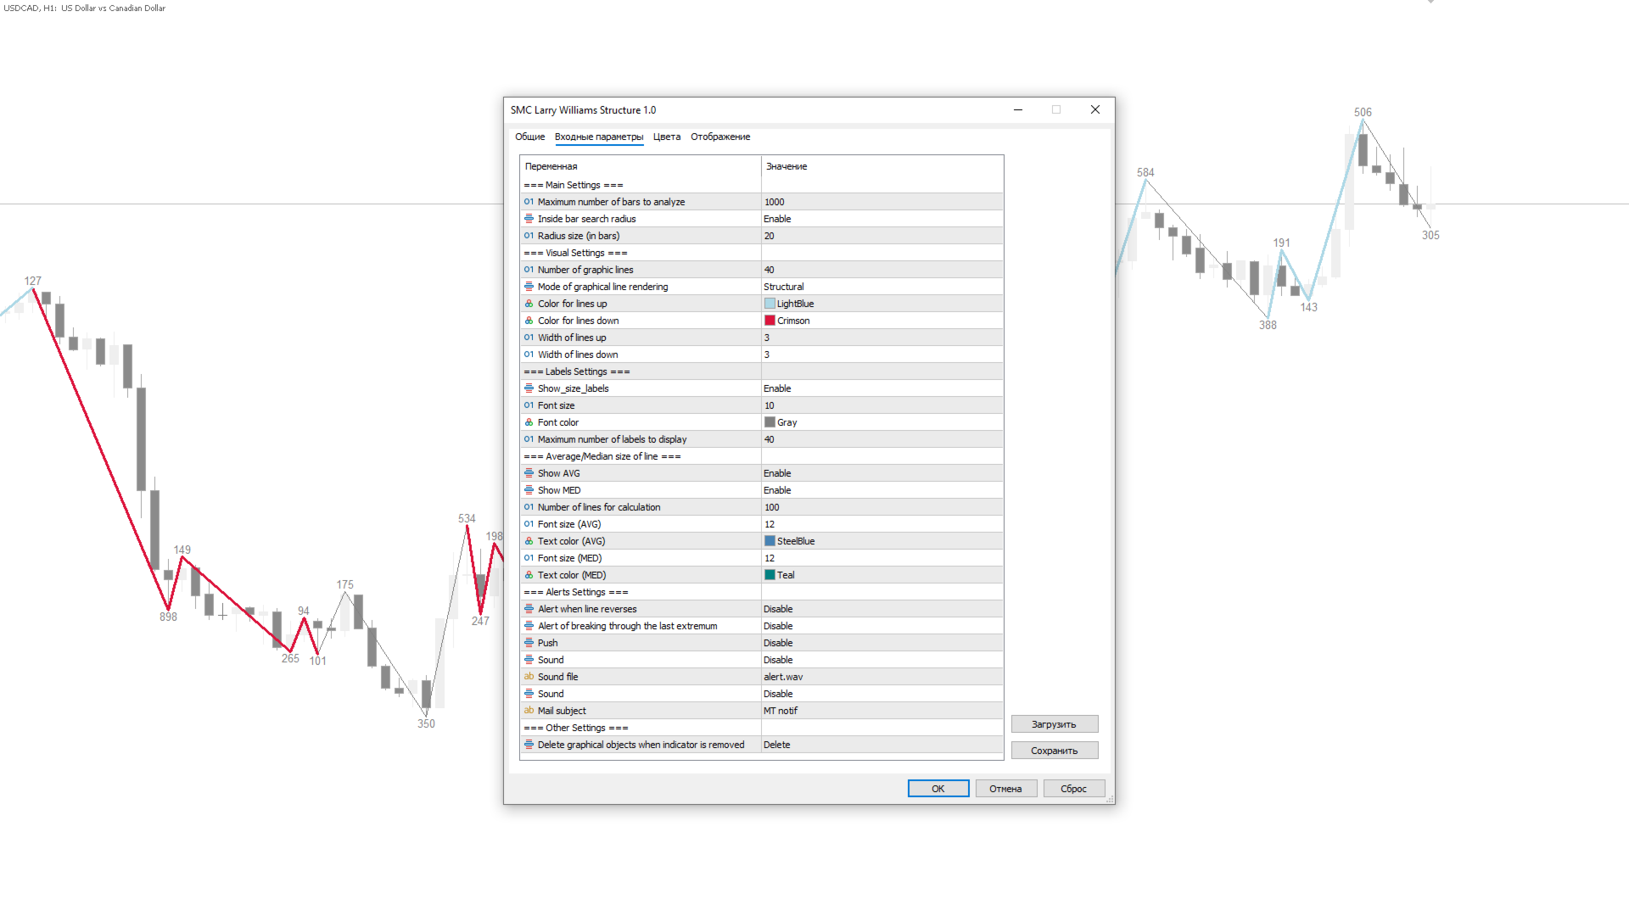Switch to the Общие tab
The height and width of the screenshot is (899, 1629).
click(530, 137)
